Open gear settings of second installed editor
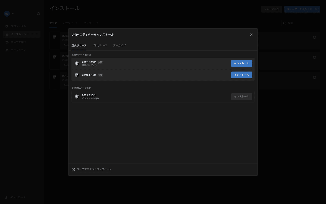The height and width of the screenshot is (204, 326). pos(315,57)
